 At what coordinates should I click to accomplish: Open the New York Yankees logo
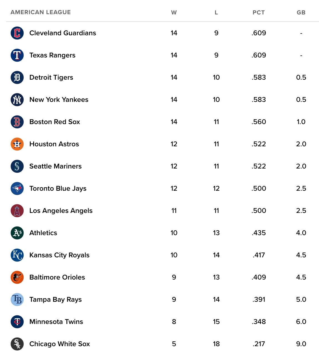(x=17, y=100)
